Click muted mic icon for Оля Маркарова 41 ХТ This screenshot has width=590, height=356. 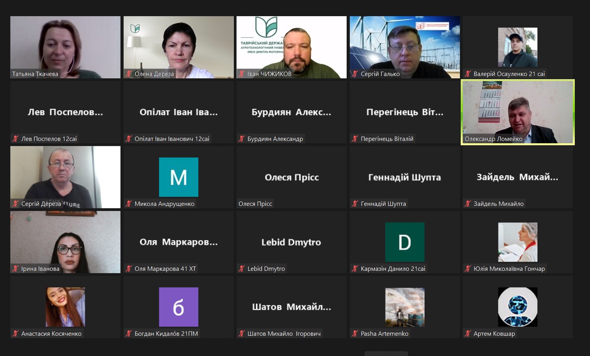tap(129, 269)
